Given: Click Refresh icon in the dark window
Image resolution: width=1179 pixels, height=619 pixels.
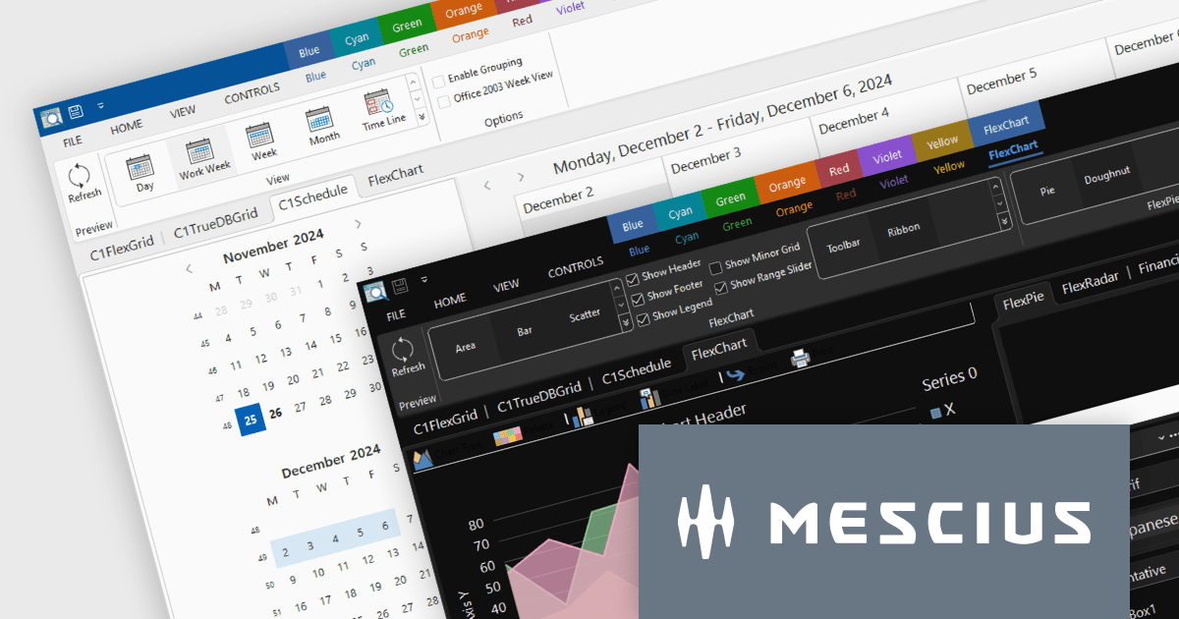Looking at the screenshot, I should point(403,349).
